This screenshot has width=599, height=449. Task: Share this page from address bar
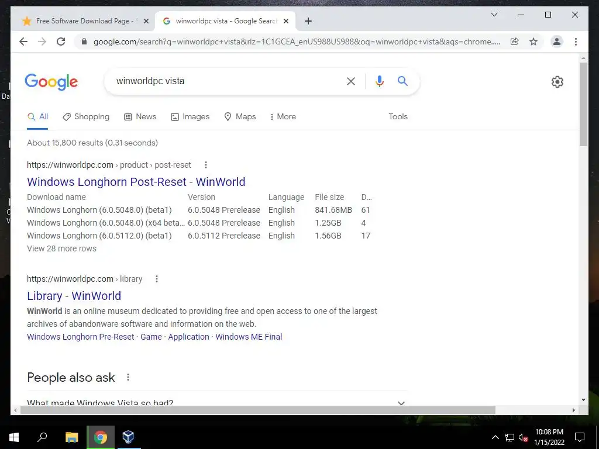(515, 42)
